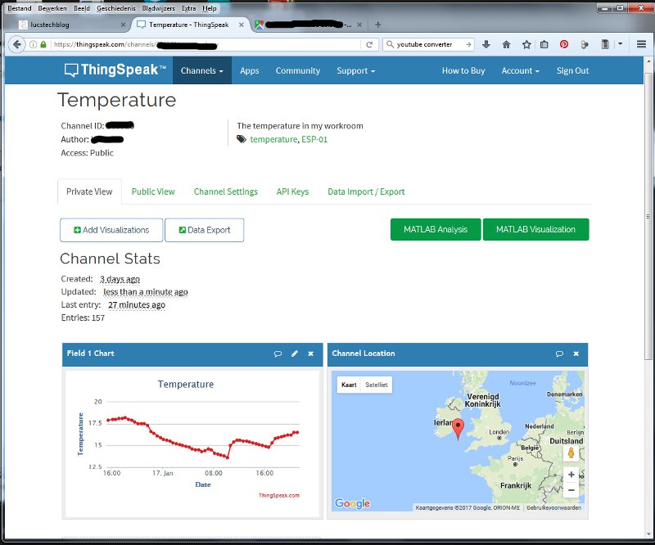Viewport: 655px width, 545px height.
Task: Select the Kaart map view
Action: (349, 384)
